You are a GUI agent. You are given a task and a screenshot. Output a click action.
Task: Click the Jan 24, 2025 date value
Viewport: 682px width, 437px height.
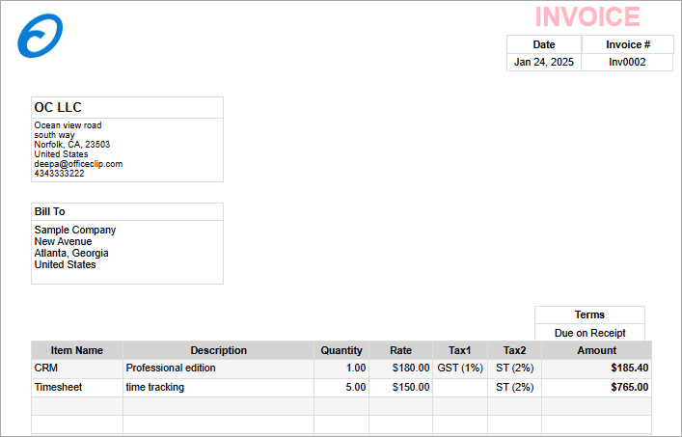click(x=544, y=62)
